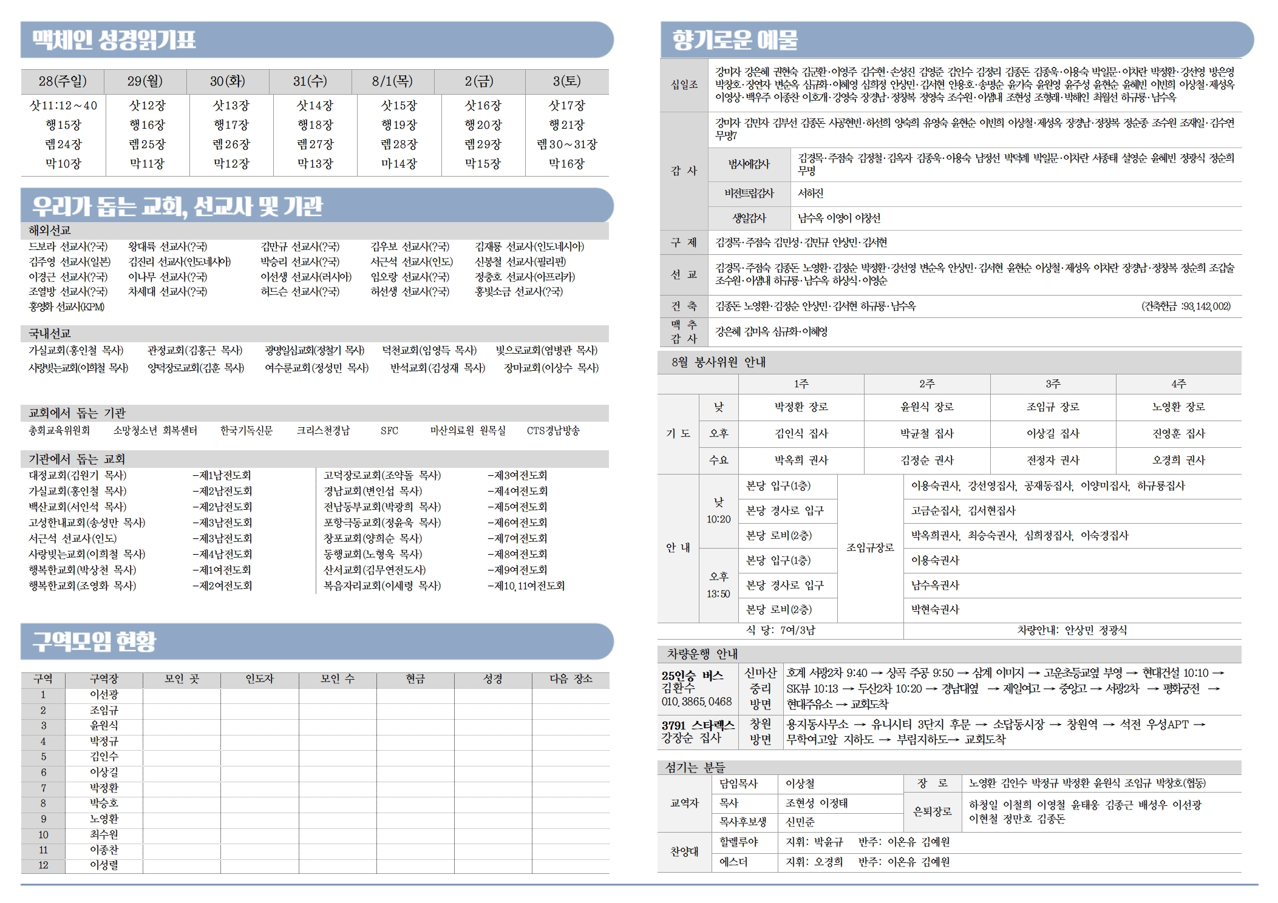The width and height of the screenshot is (1278, 903).
Task: Select '강장순 집사' driver name
Action: (x=691, y=739)
